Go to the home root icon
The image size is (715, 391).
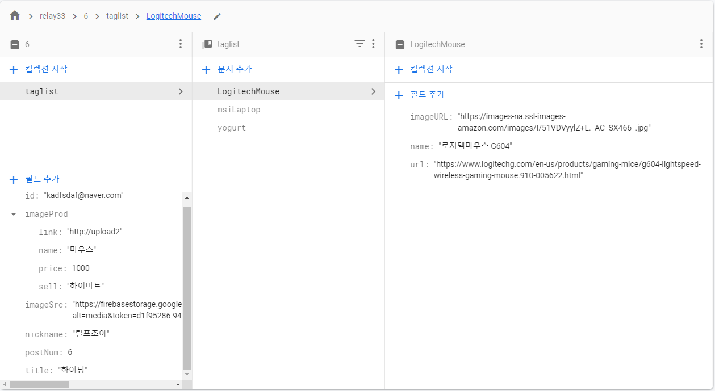(15, 16)
